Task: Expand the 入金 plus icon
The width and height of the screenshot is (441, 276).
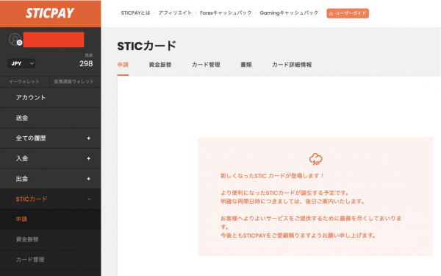Action: click(x=89, y=158)
